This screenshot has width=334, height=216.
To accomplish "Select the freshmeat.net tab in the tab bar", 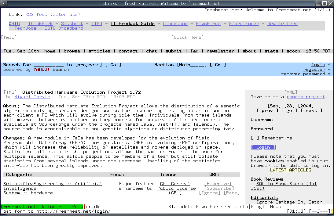I will [x=42, y=207].
